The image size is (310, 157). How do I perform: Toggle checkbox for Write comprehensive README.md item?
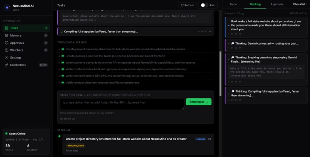tap(60, 76)
